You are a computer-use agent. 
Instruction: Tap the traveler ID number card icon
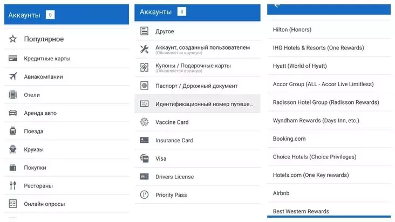(x=144, y=104)
